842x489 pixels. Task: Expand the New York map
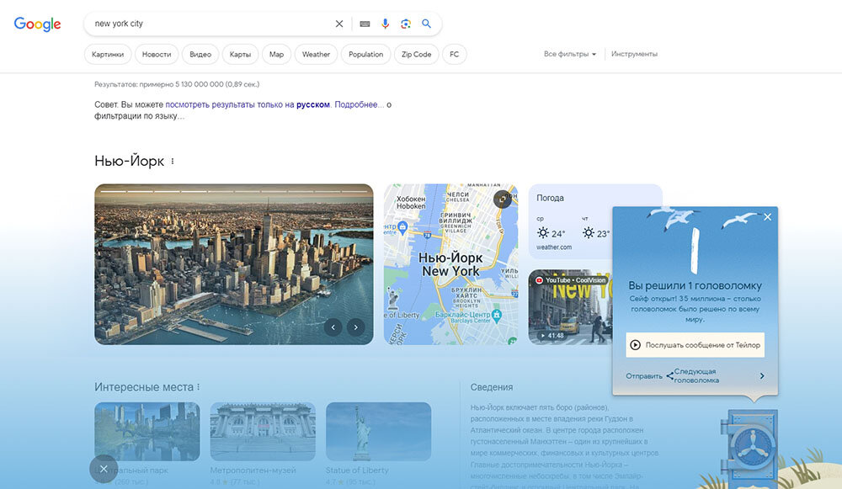pos(503,199)
